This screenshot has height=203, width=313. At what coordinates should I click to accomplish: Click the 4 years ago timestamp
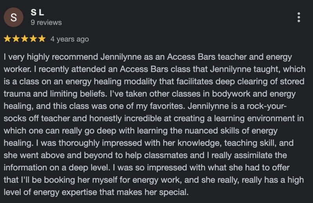pos(70,39)
